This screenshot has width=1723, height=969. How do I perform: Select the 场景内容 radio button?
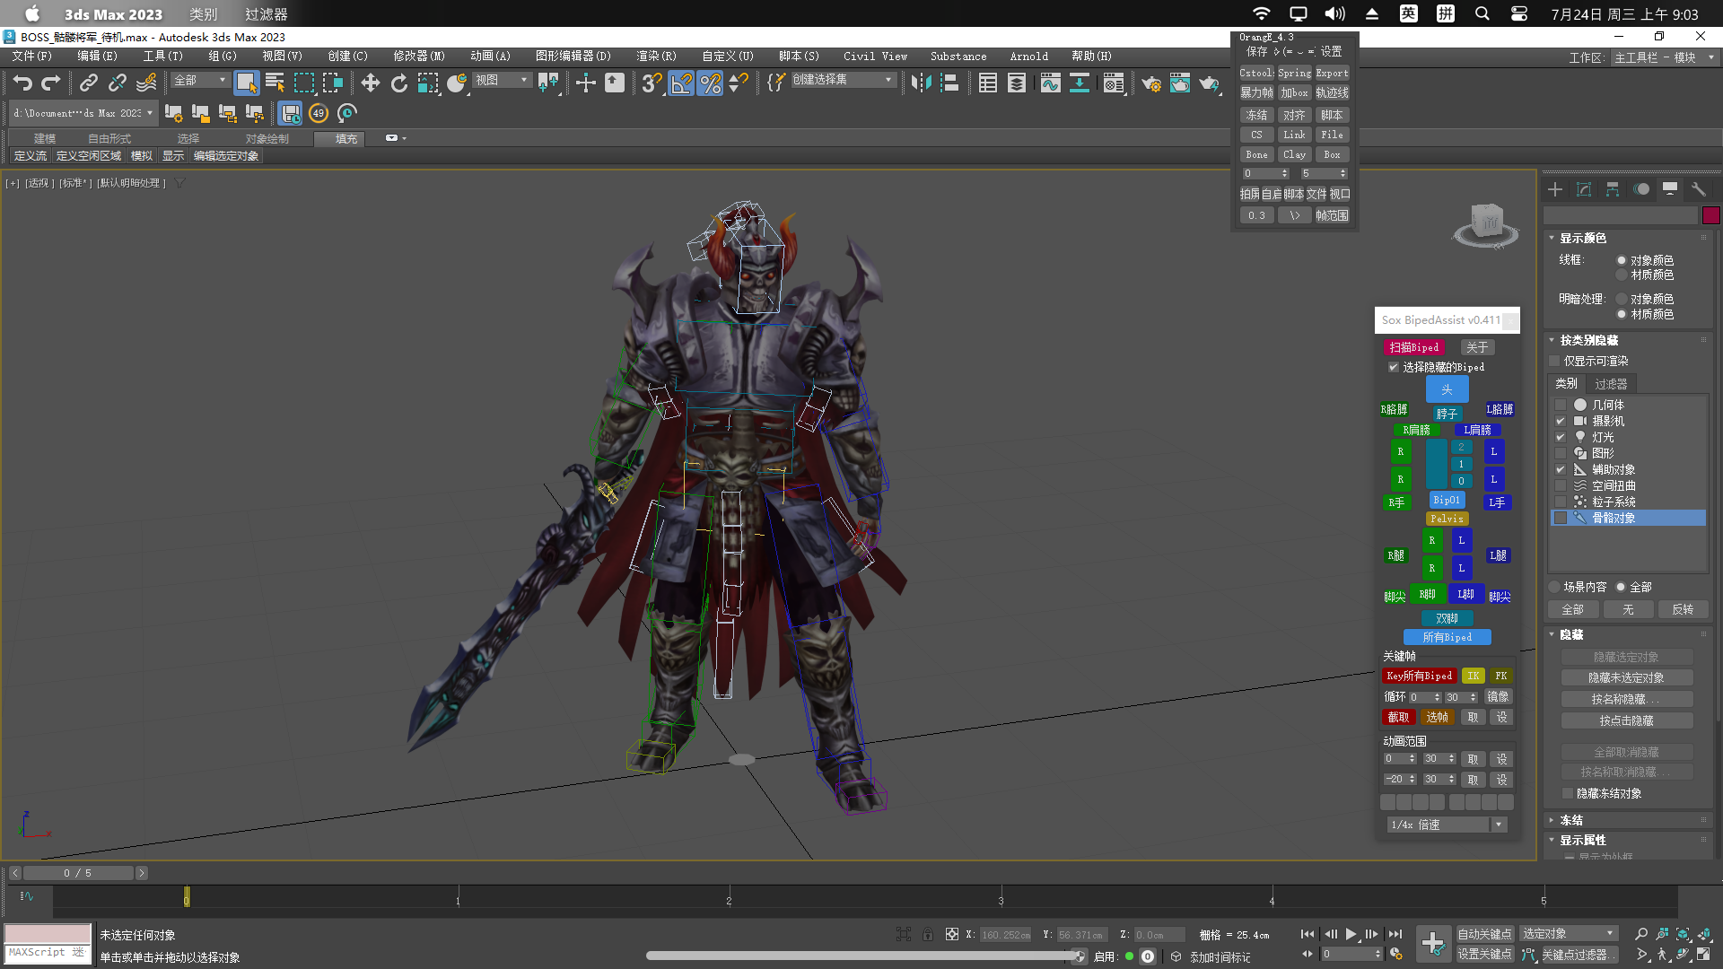[x=1555, y=587]
